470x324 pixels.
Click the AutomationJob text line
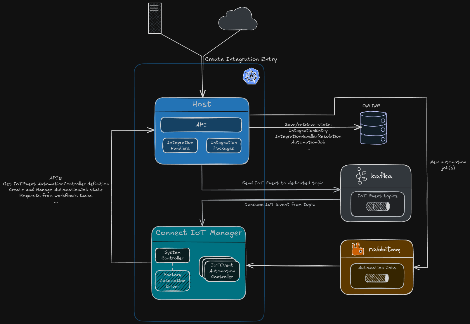(x=308, y=142)
